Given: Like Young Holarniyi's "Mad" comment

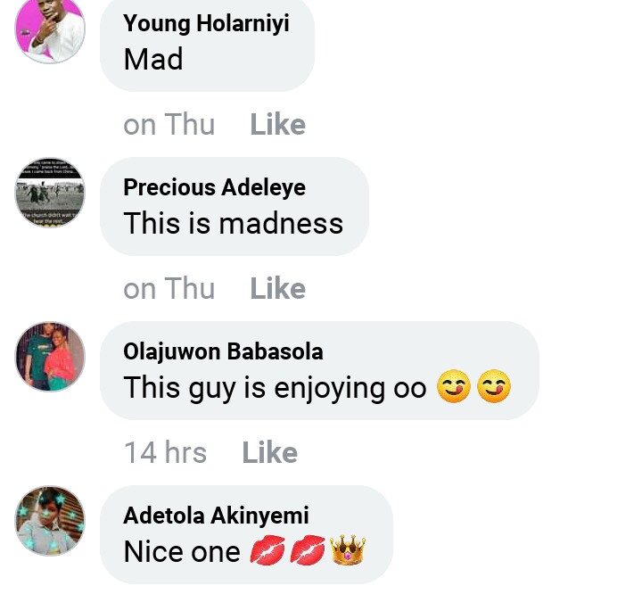Looking at the screenshot, I should [x=277, y=125].
